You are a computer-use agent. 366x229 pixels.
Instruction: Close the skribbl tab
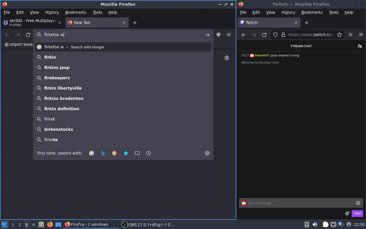[x=60, y=23]
